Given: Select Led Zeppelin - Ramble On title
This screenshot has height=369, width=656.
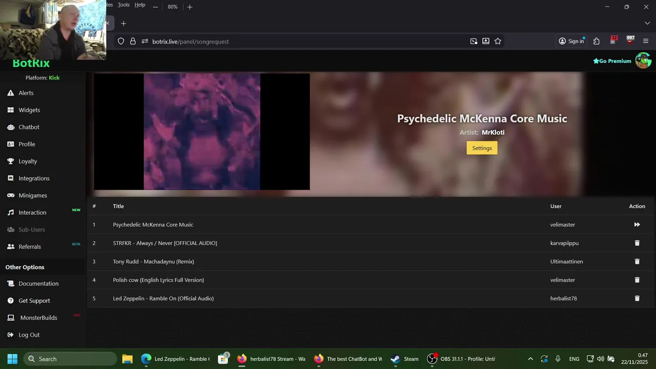Looking at the screenshot, I should (x=163, y=298).
